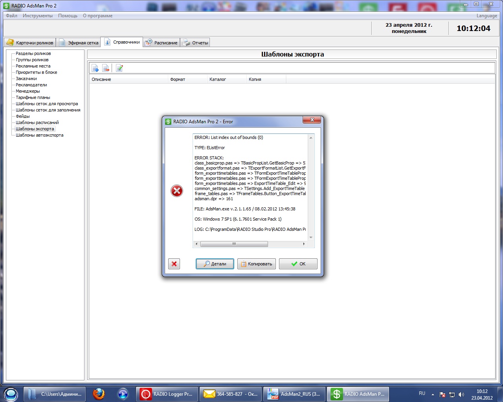Open the C:\Users explorer taskbar window
503x402 pixels.
click(55, 394)
